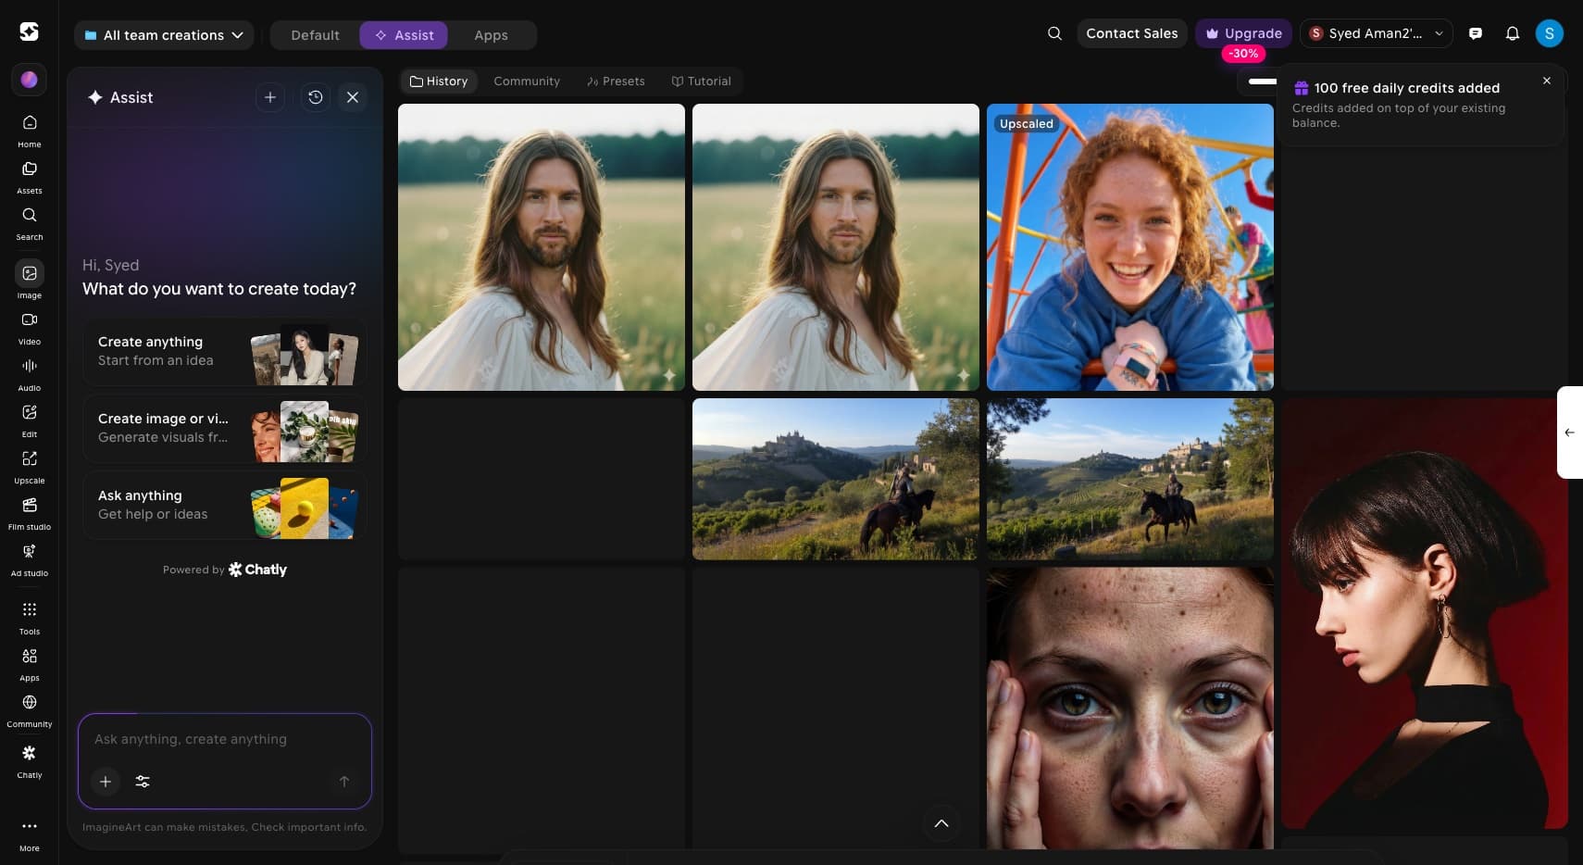The width and height of the screenshot is (1583, 865).
Task: Open Tools grid in sidebar
Action: click(30, 618)
